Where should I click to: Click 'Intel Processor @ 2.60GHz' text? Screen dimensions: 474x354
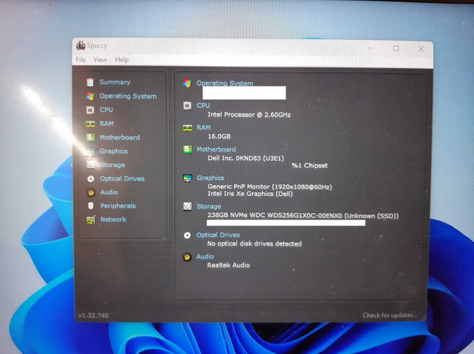(249, 115)
